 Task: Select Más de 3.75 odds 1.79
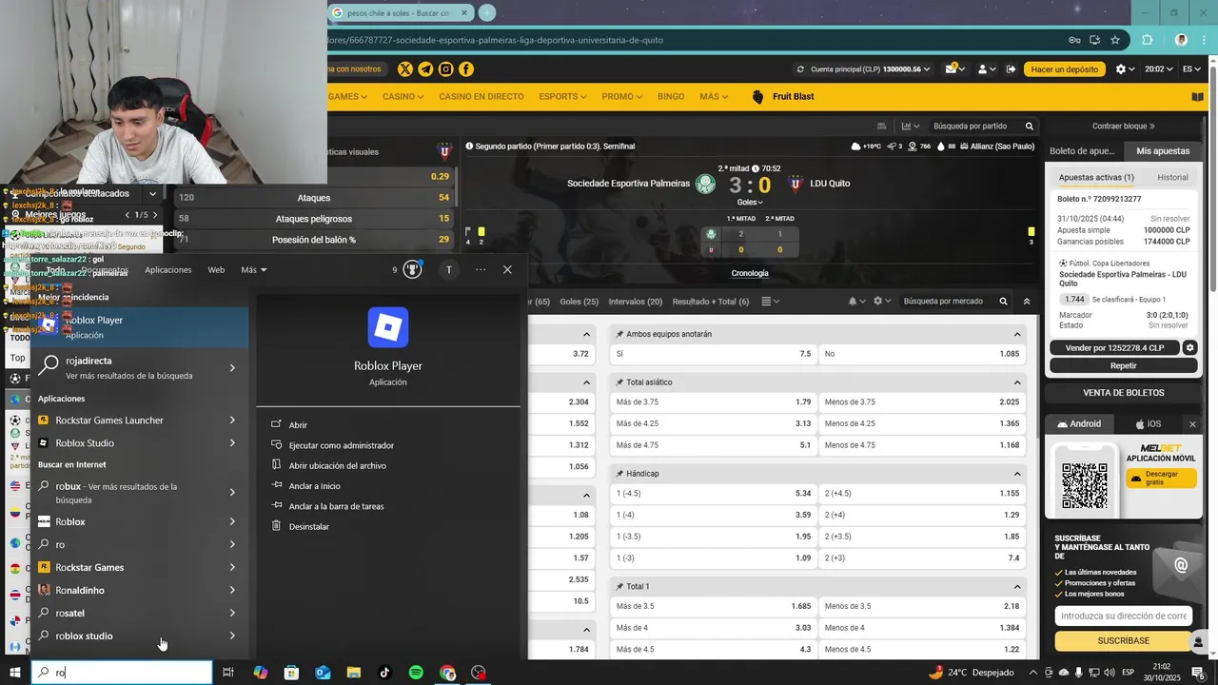[713, 401]
